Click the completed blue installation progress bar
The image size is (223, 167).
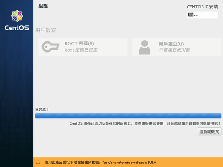click(128, 116)
